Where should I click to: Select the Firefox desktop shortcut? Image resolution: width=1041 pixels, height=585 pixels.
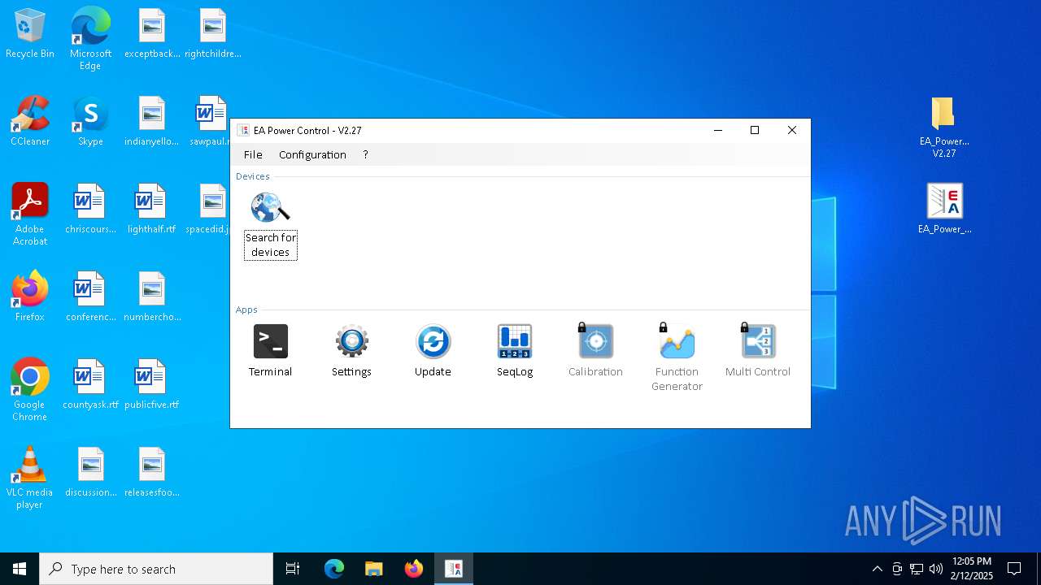coord(30,297)
